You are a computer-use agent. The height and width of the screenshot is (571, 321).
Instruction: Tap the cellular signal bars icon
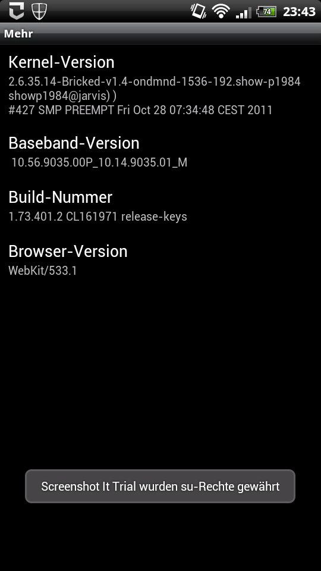pyautogui.click(x=243, y=12)
